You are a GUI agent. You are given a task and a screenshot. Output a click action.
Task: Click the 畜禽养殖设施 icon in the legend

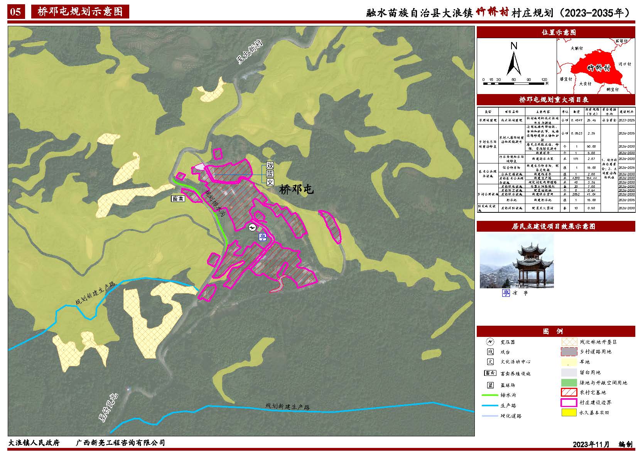[x=490, y=373]
